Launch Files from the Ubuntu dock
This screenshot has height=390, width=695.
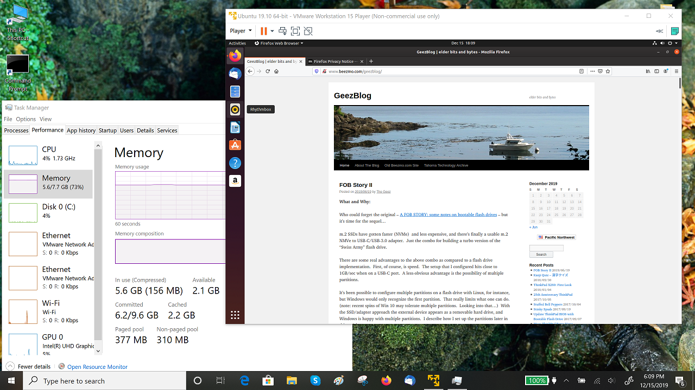(x=235, y=92)
